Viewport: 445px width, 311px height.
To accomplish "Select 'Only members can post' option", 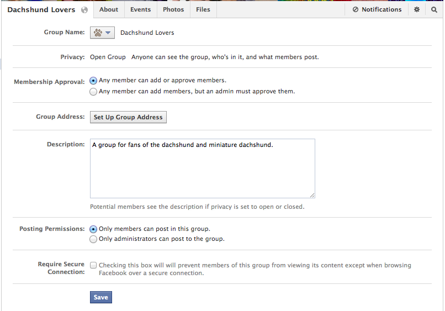I will (x=93, y=229).
